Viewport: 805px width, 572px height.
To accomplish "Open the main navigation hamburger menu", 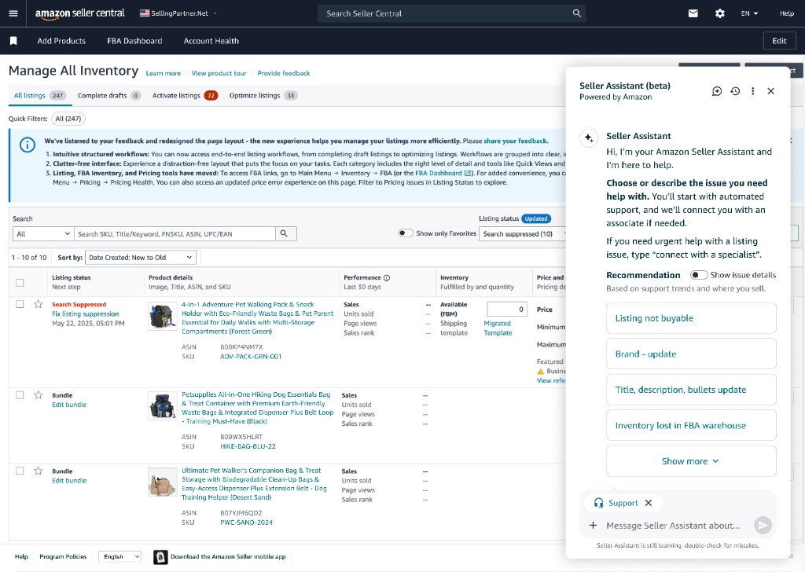I will click(x=13, y=13).
